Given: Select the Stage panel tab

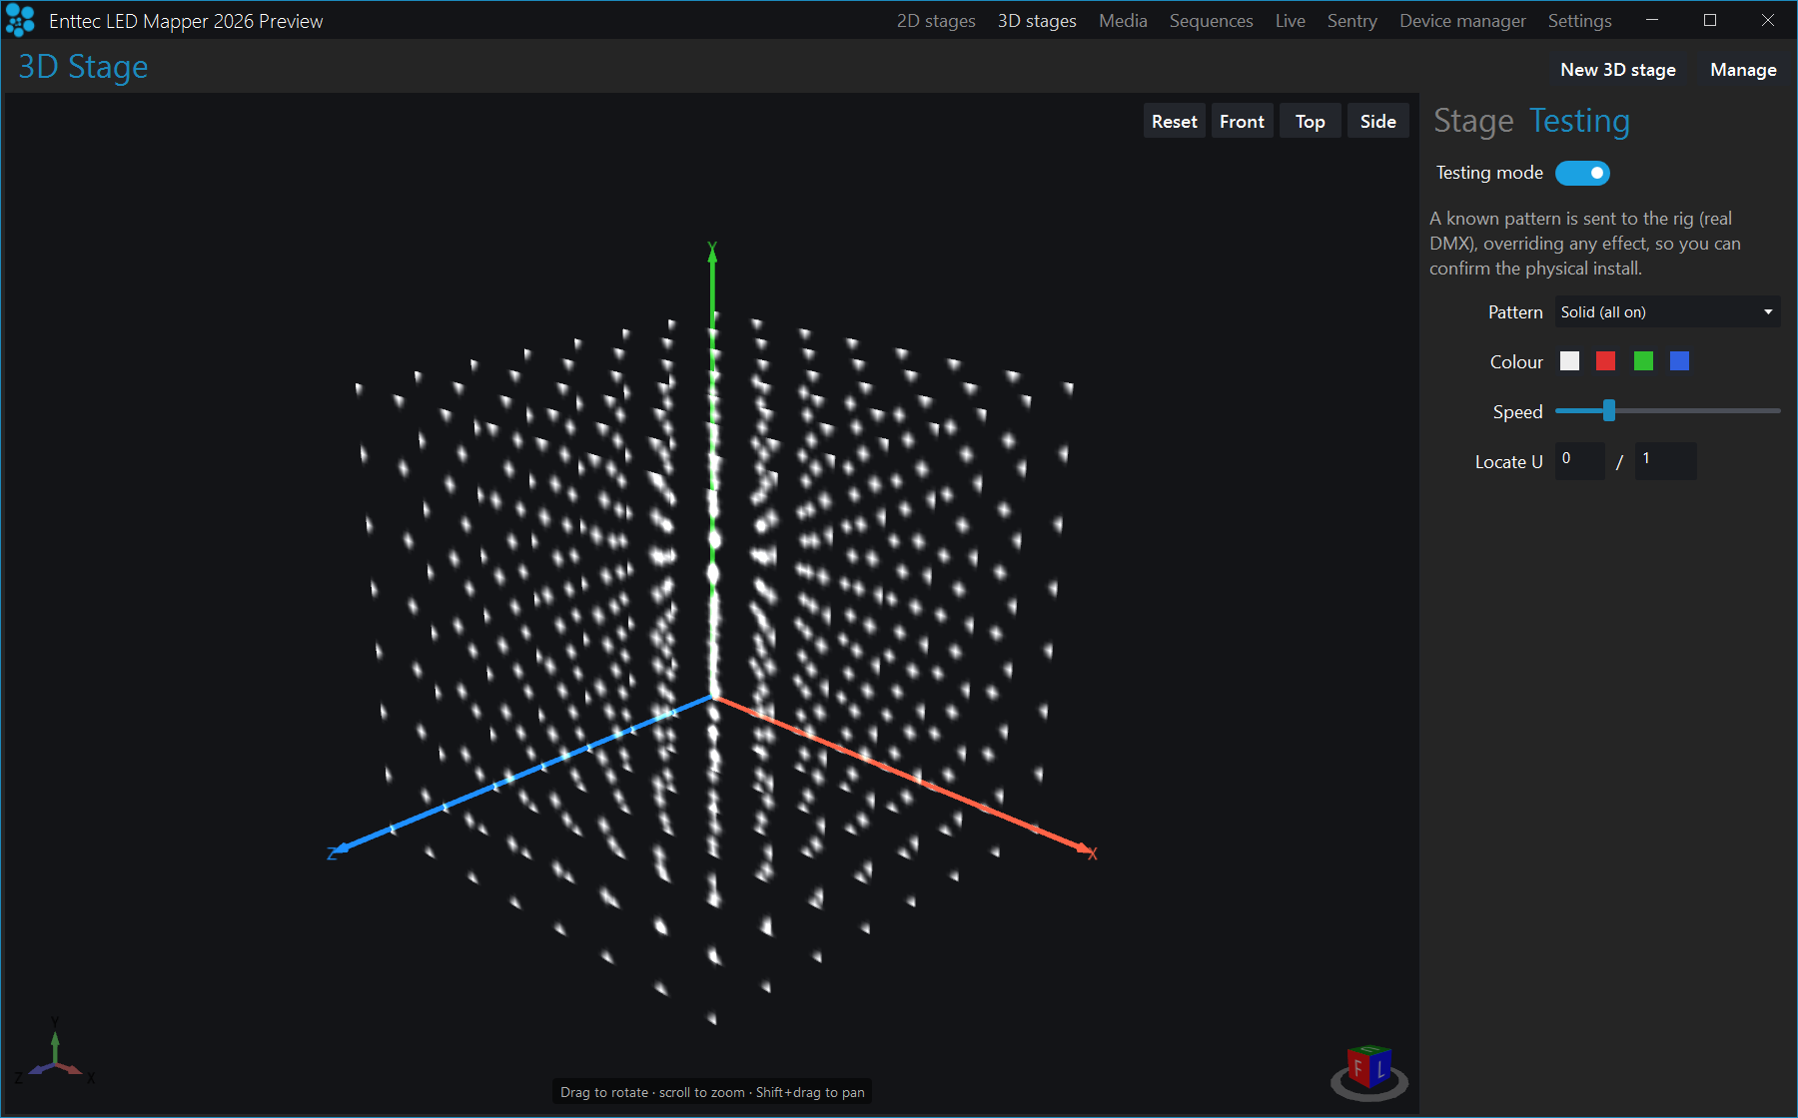Looking at the screenshot, I should click(x=1473, y=121).
